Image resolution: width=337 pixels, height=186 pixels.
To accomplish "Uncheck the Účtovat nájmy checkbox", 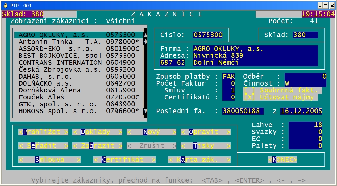I will coord(249,97).
